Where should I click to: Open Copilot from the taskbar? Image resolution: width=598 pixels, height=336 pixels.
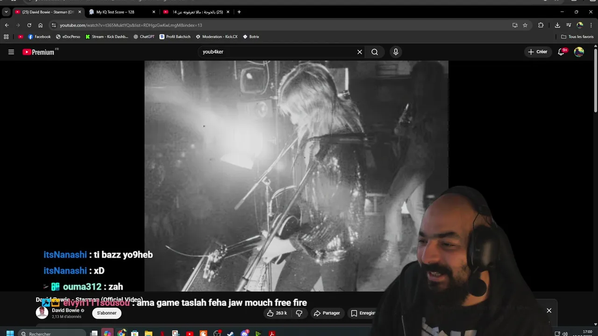click(107, 333)
